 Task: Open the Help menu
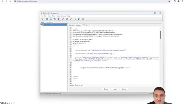pos(69,16)
